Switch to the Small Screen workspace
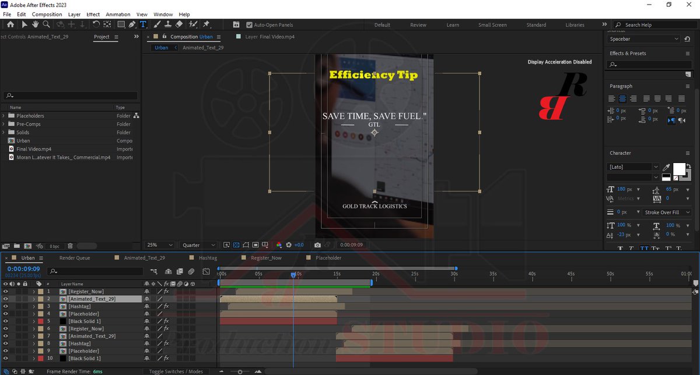The image size is (700, 375). [x=492, y=25]
